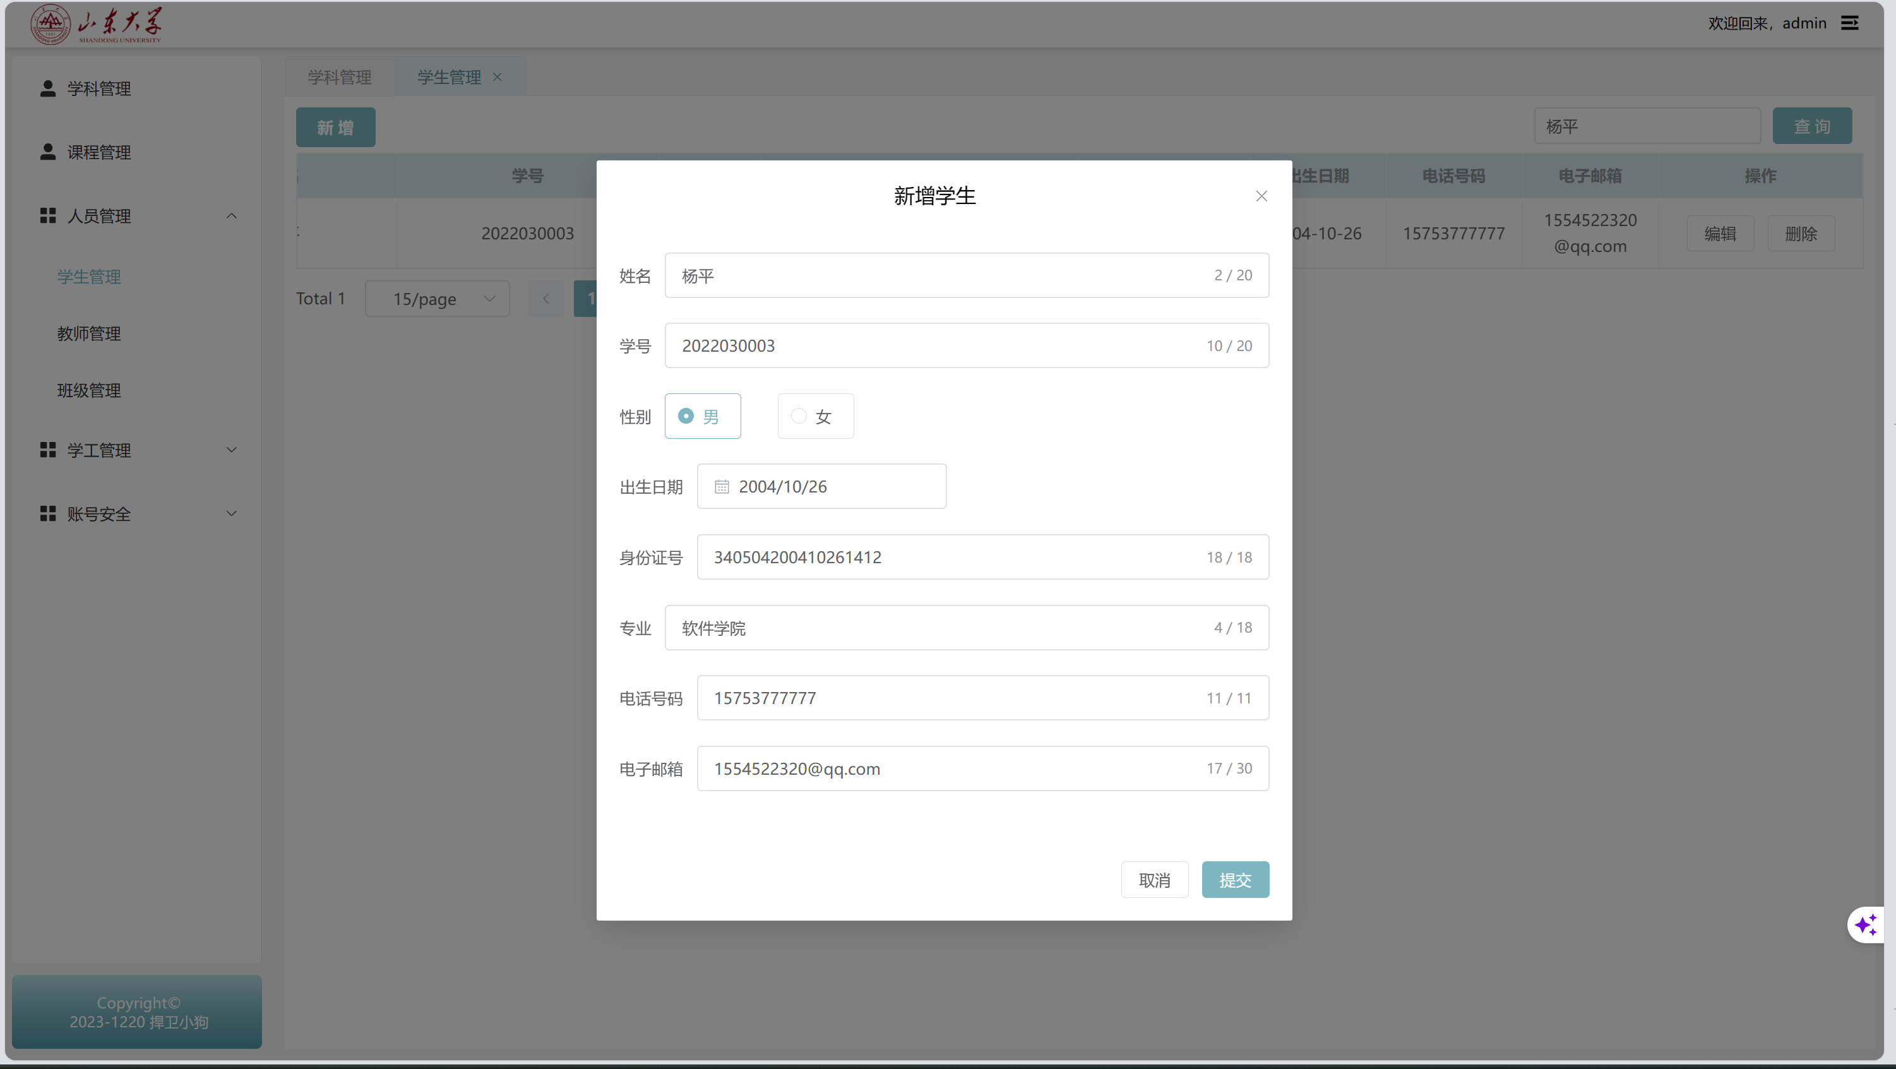This screenshot has height=1069, width=1896.
Task: Go to previous page with left arrow
Action: [x=546, y=298]
